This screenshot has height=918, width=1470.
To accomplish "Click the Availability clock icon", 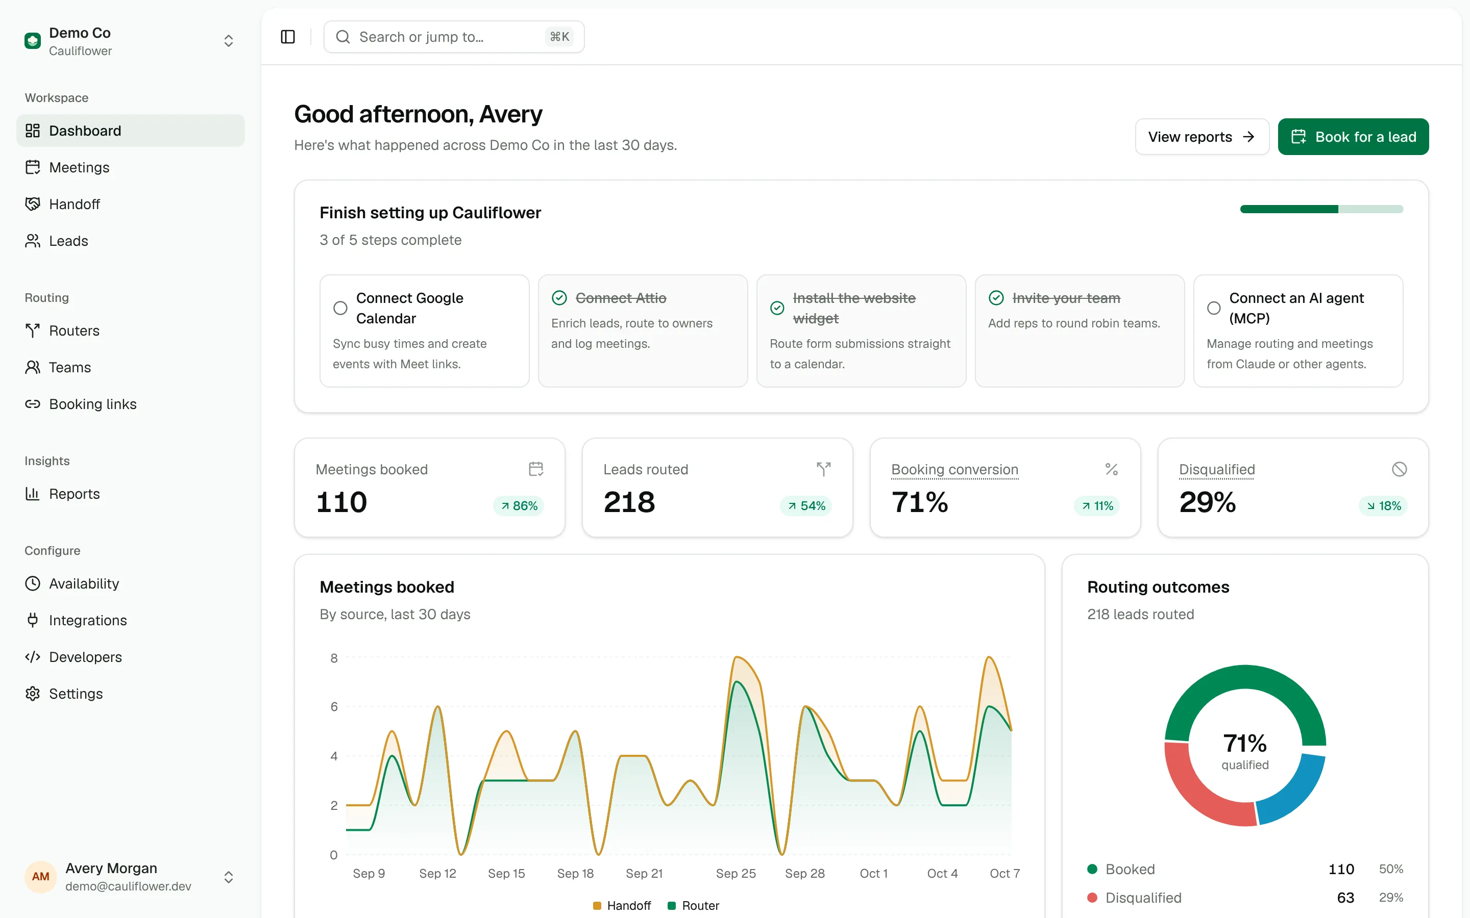I will [33, 583].
